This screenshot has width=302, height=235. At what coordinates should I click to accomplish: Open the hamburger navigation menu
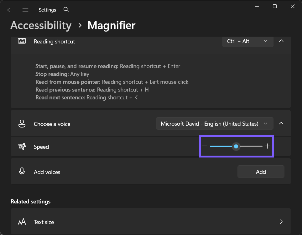pos(25,10)
